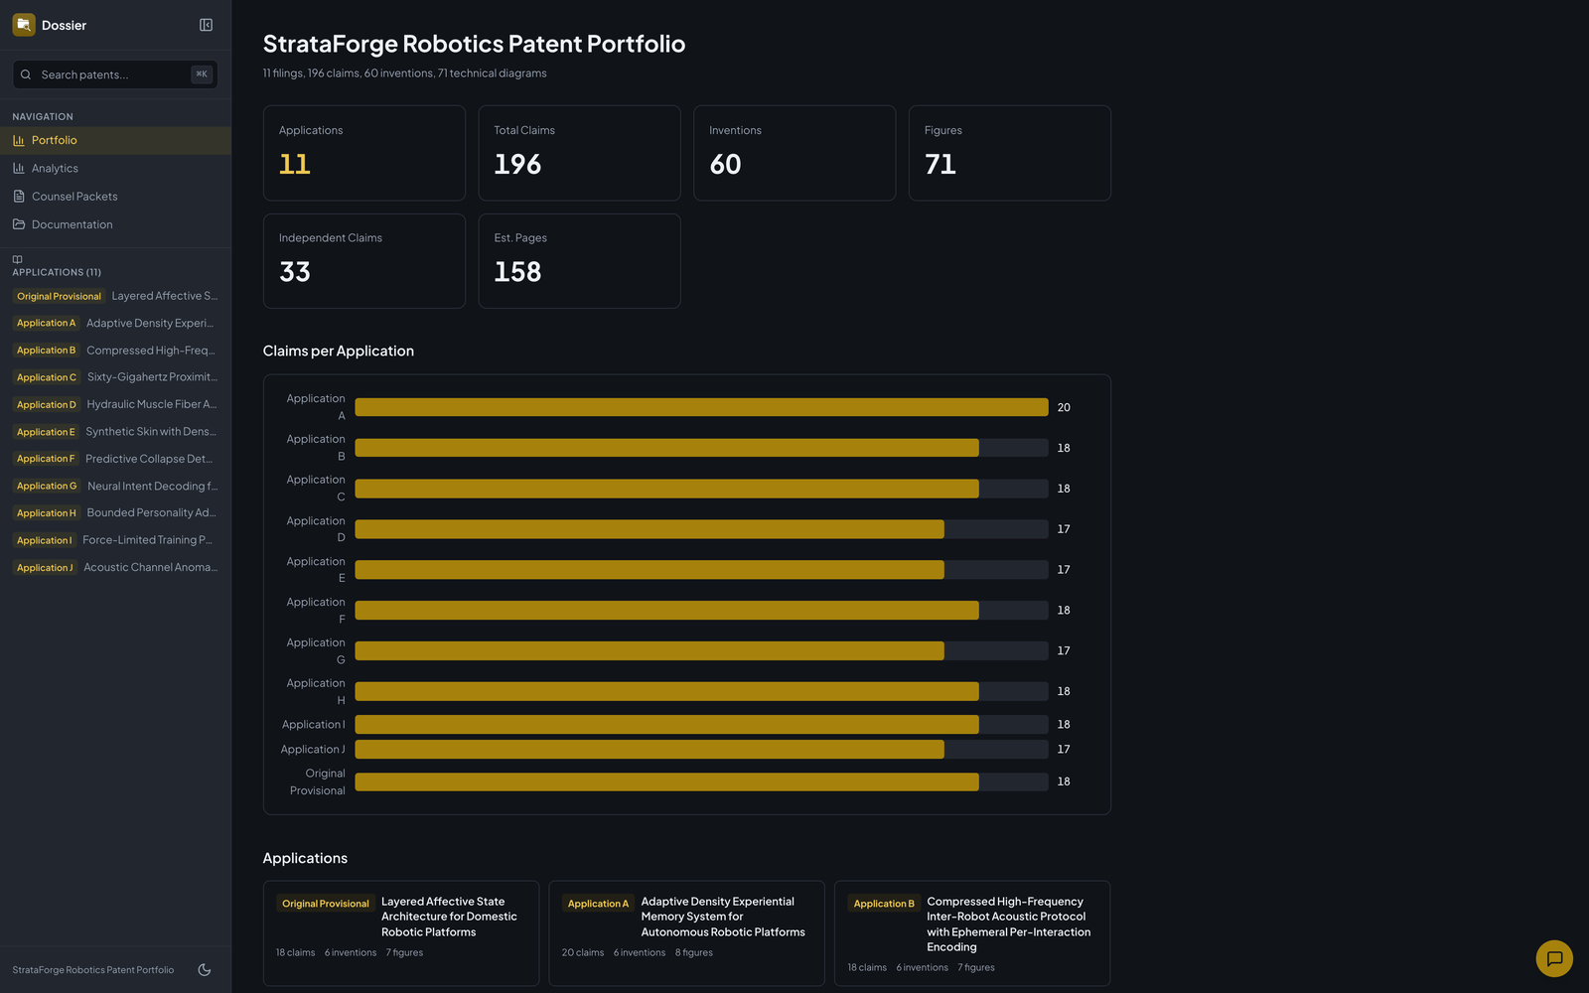This screenshot has height=993, width=1589.
Task: Click the Portfolio chart icon
Action: [x=19, y=140]
